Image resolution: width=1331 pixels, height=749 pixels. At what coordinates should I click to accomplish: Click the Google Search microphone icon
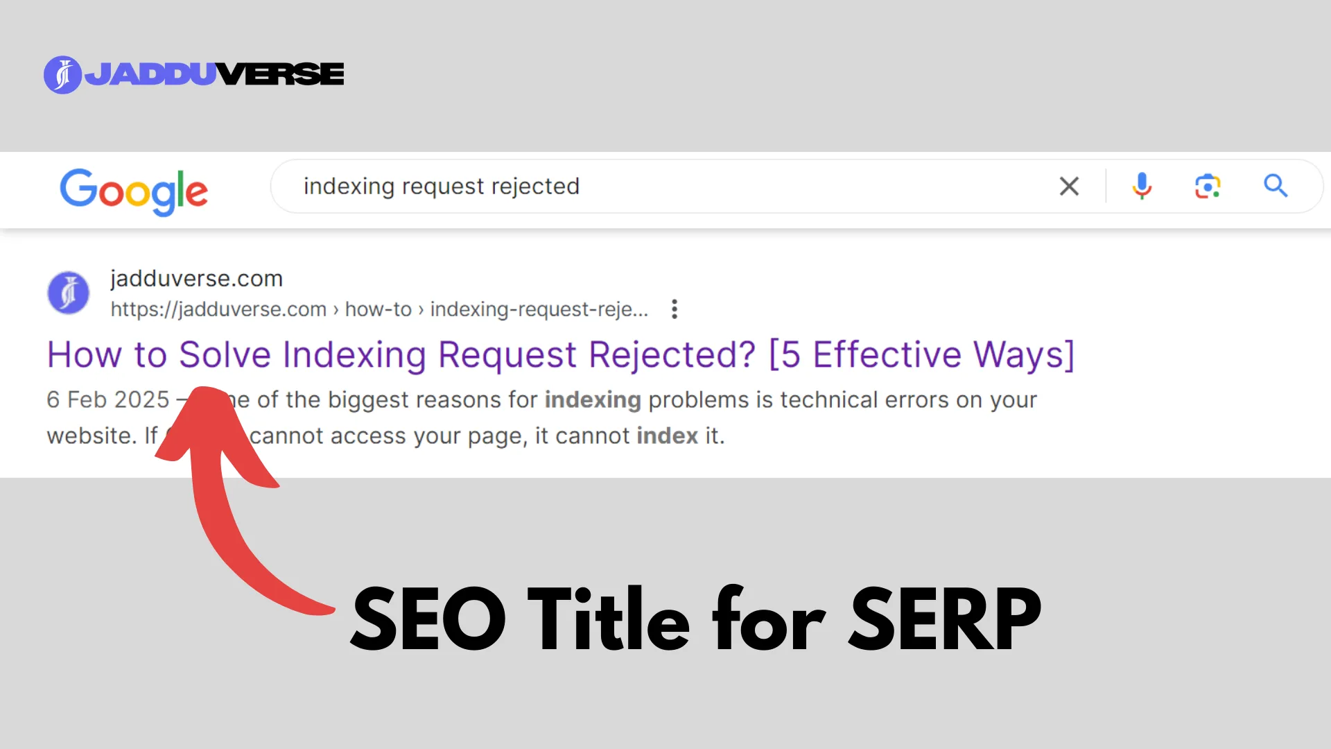coord(1141,186)
